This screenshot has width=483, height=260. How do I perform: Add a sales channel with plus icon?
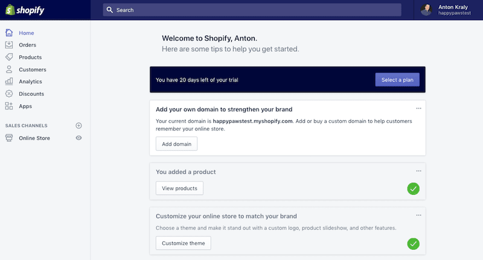click(79, 125)
